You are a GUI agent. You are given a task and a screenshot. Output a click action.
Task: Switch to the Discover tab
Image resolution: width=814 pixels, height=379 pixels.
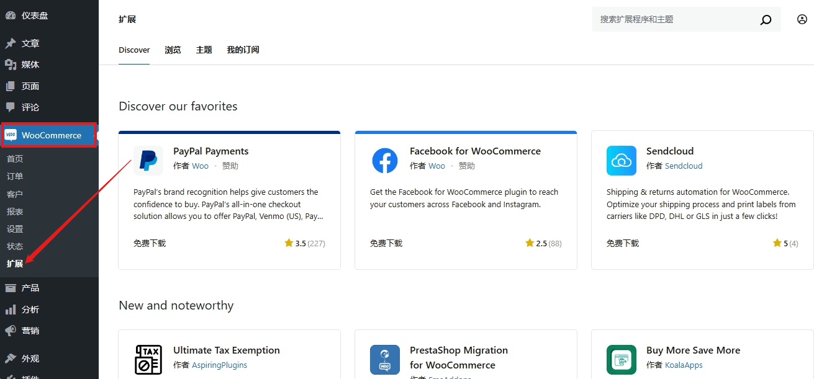(x=134, y=50)
